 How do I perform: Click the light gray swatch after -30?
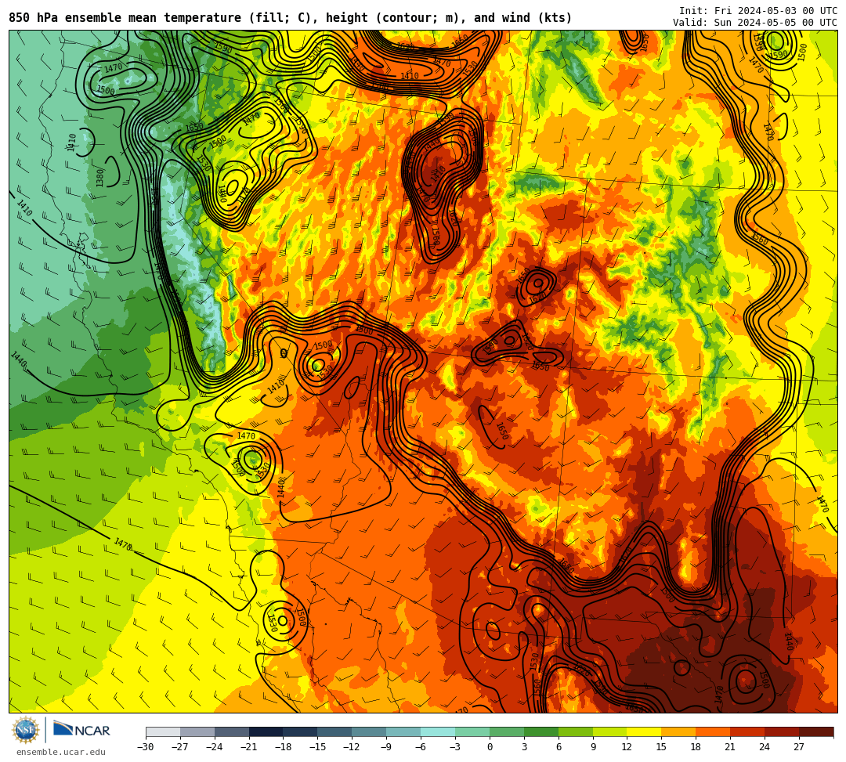tap(163, 731)
